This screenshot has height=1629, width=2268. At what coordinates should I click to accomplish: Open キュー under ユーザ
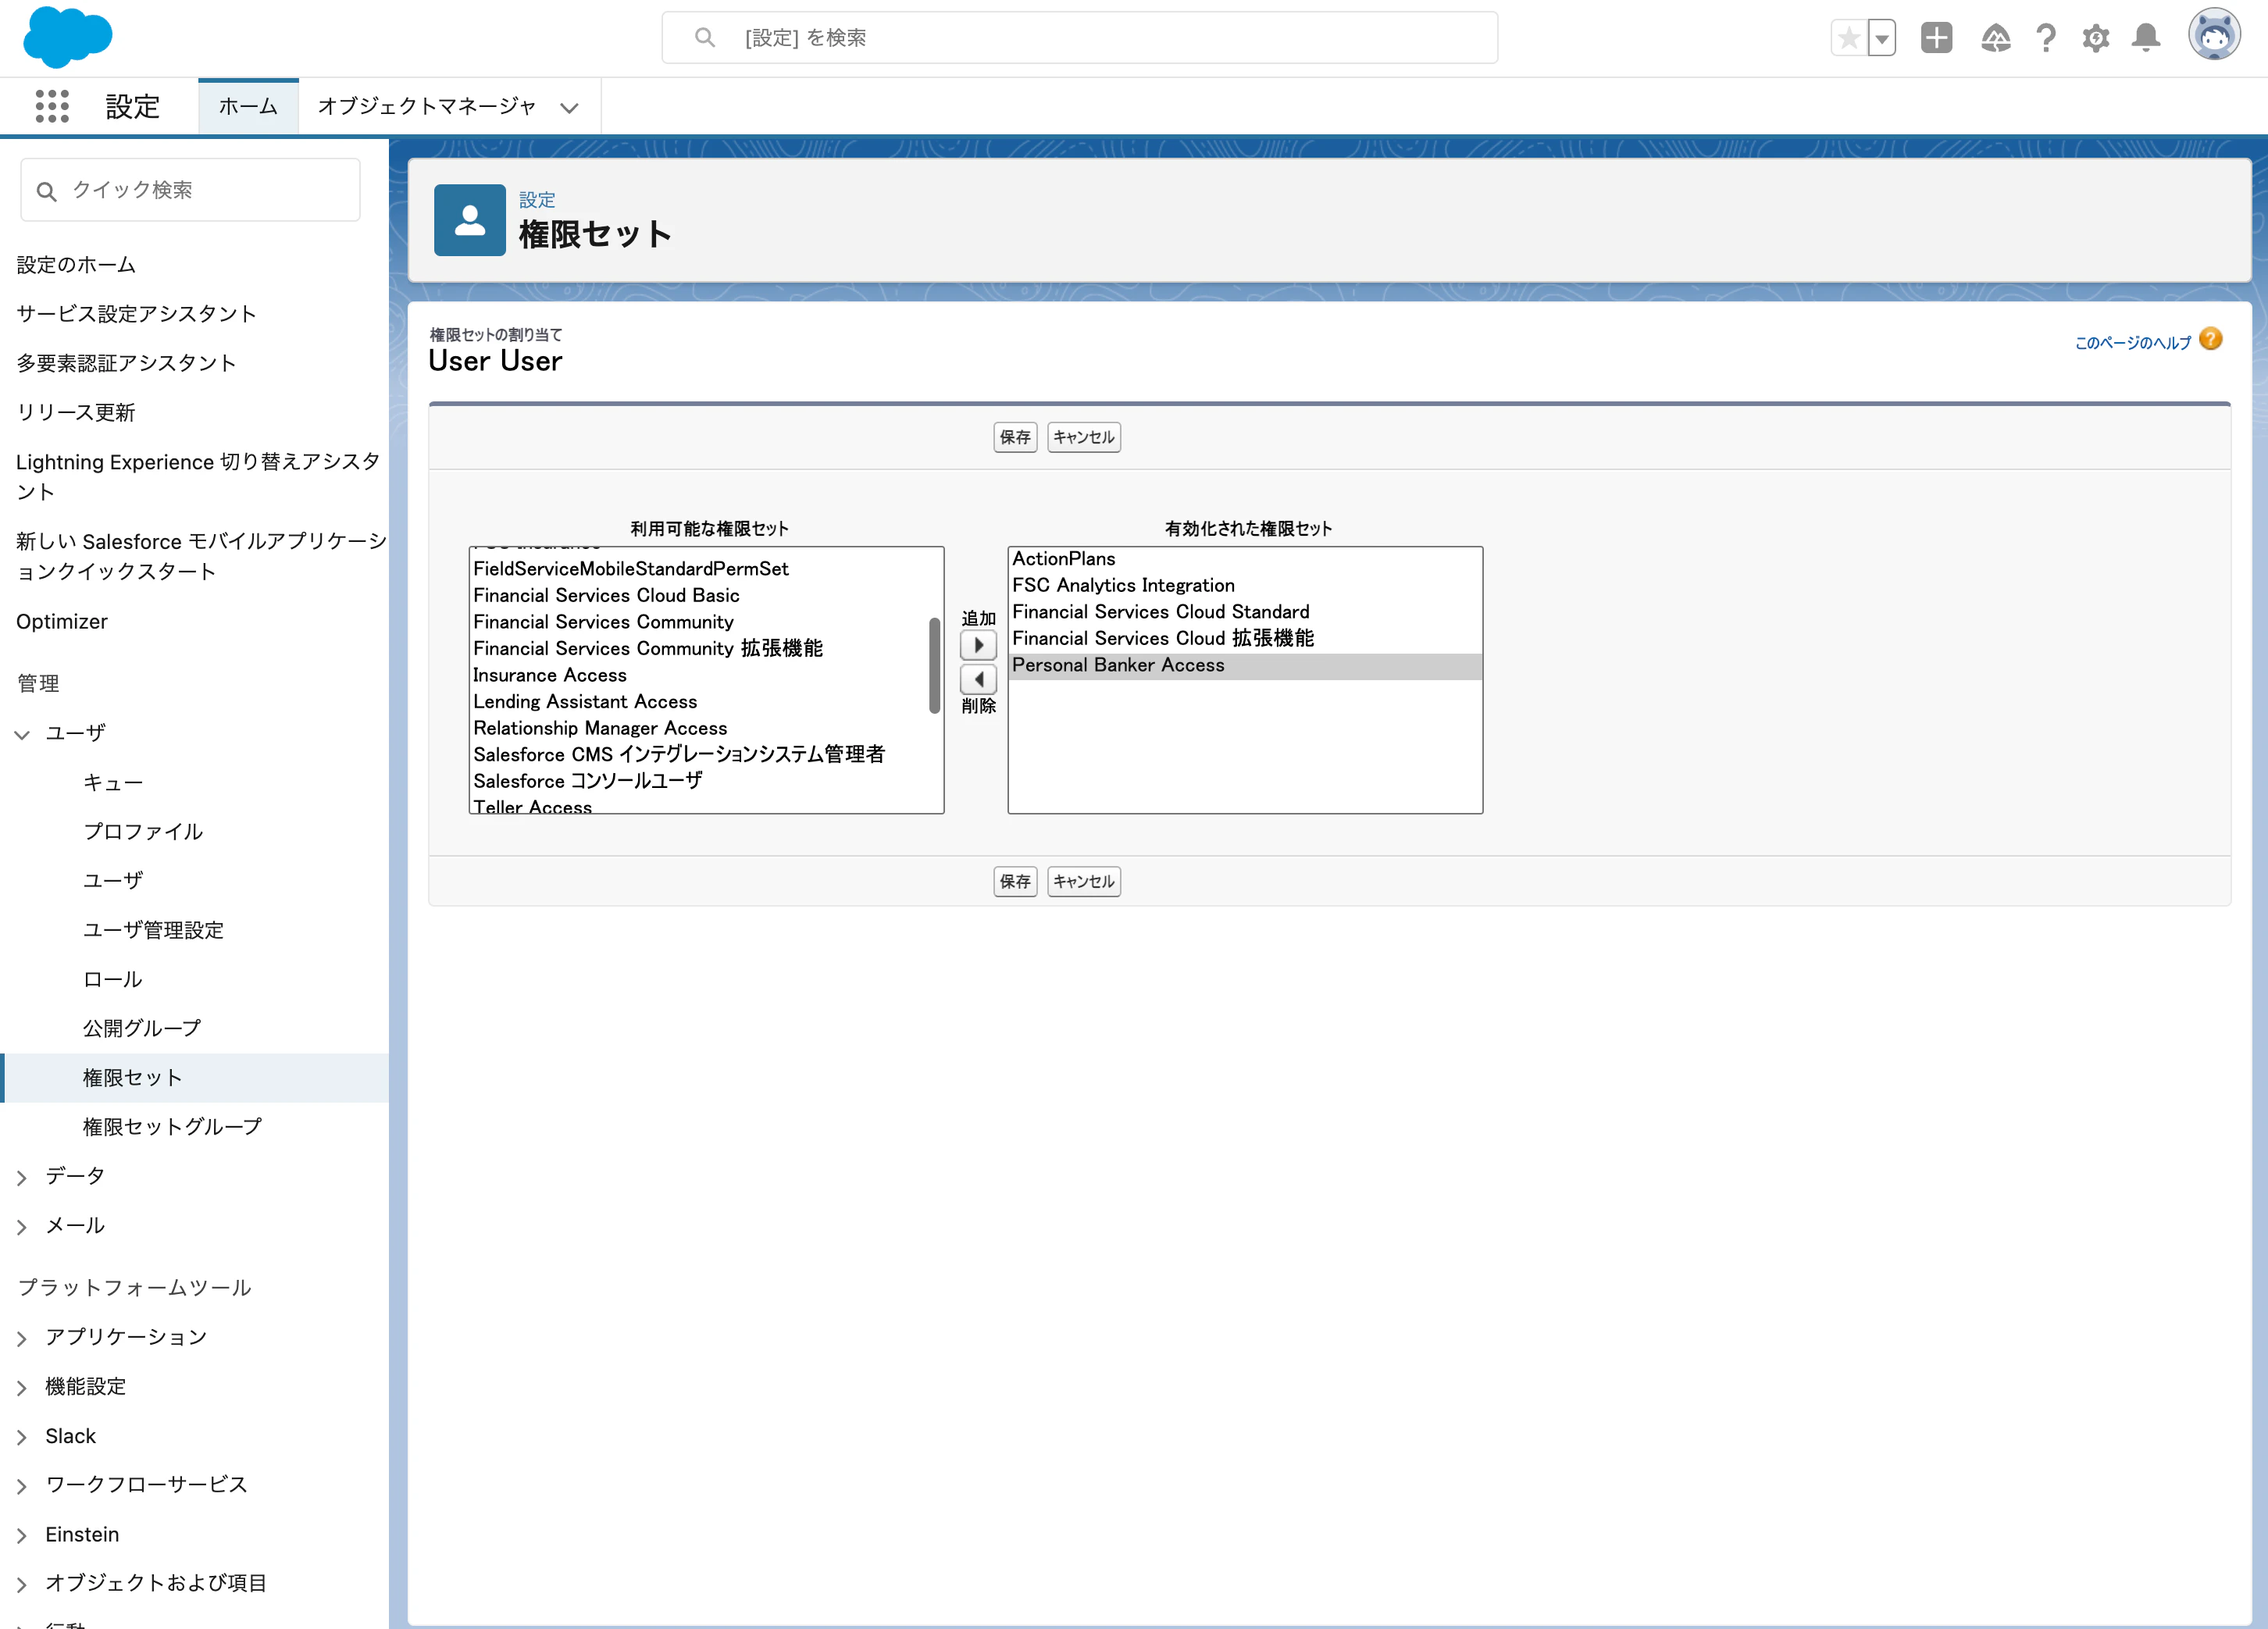coord(113,783)
